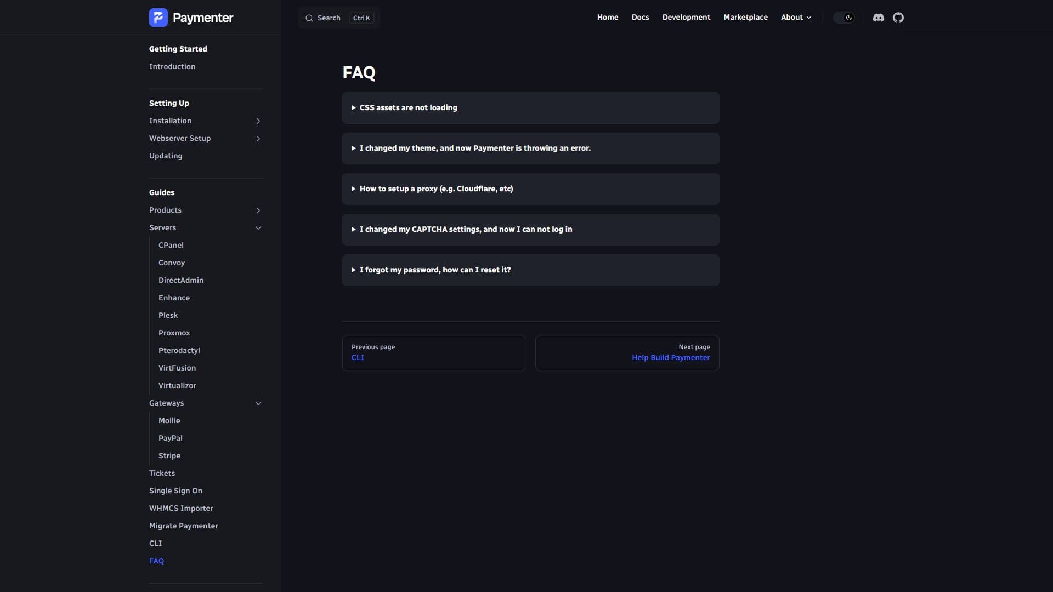Viewport: 1053px width, 592px height.
Task: Open the CLI sidebar link
Action: 156,543
